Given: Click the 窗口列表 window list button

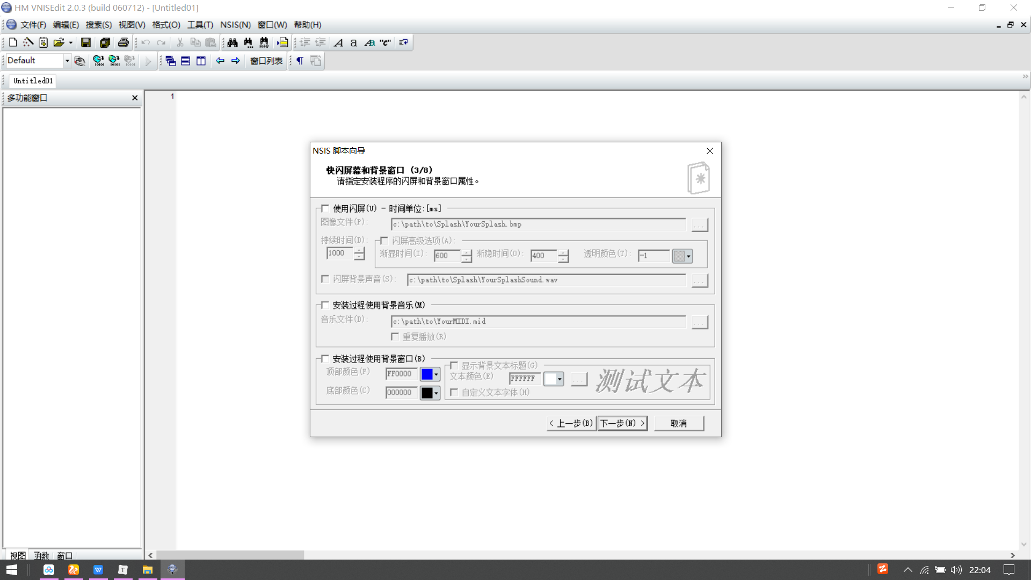Looking at the screenshot, I should coord(266,61).
